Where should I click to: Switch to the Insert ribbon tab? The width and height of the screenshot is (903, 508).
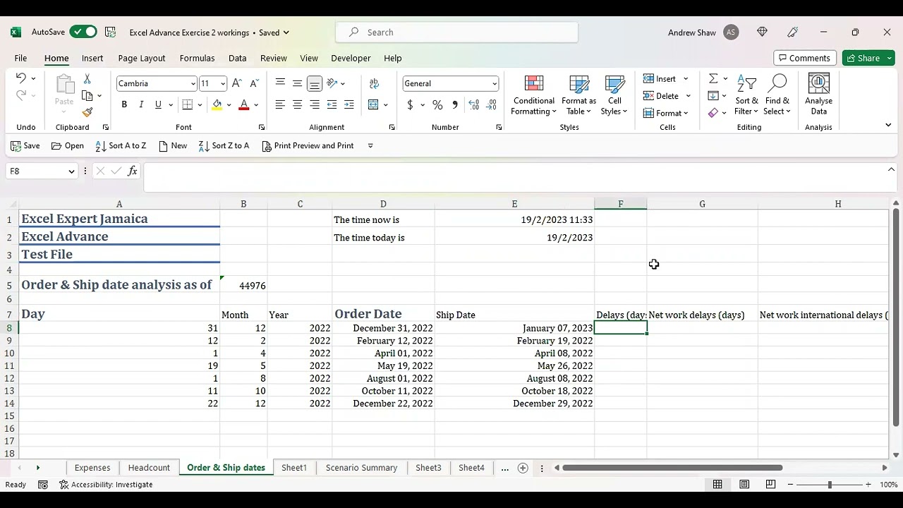point(92,58)
